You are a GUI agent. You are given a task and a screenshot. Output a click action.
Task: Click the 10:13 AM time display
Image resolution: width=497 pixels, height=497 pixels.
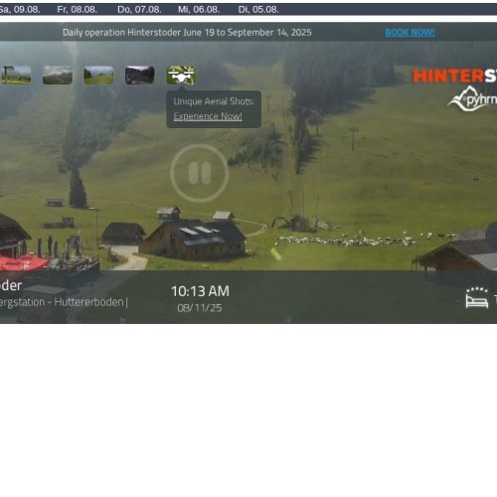[x=200, y=291]
